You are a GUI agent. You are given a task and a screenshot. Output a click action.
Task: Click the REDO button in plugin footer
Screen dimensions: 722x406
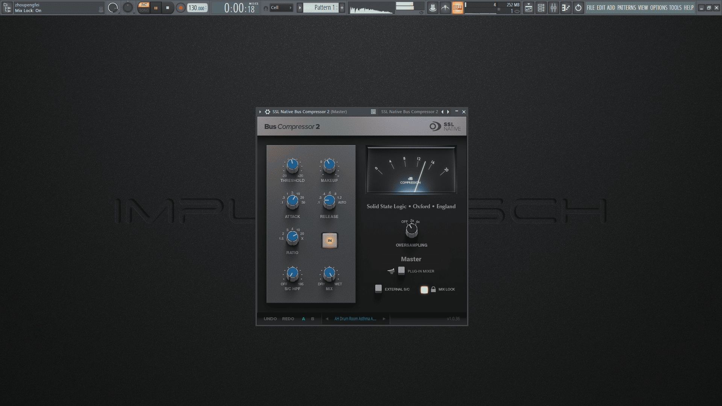tap(288, 319)
